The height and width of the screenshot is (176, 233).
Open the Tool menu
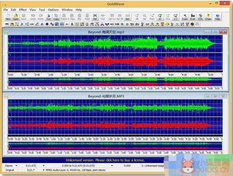pos(42,10)
